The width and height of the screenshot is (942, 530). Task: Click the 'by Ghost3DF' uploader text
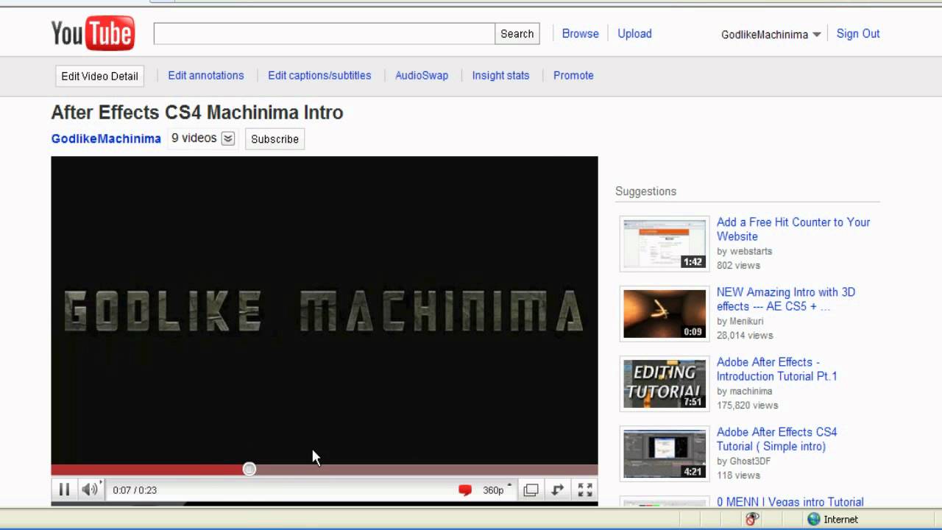[744, 461]
